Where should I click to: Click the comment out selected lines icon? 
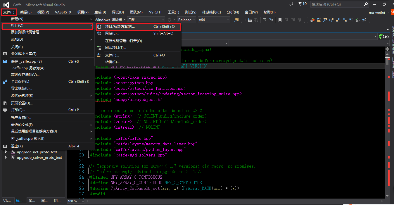265,20
